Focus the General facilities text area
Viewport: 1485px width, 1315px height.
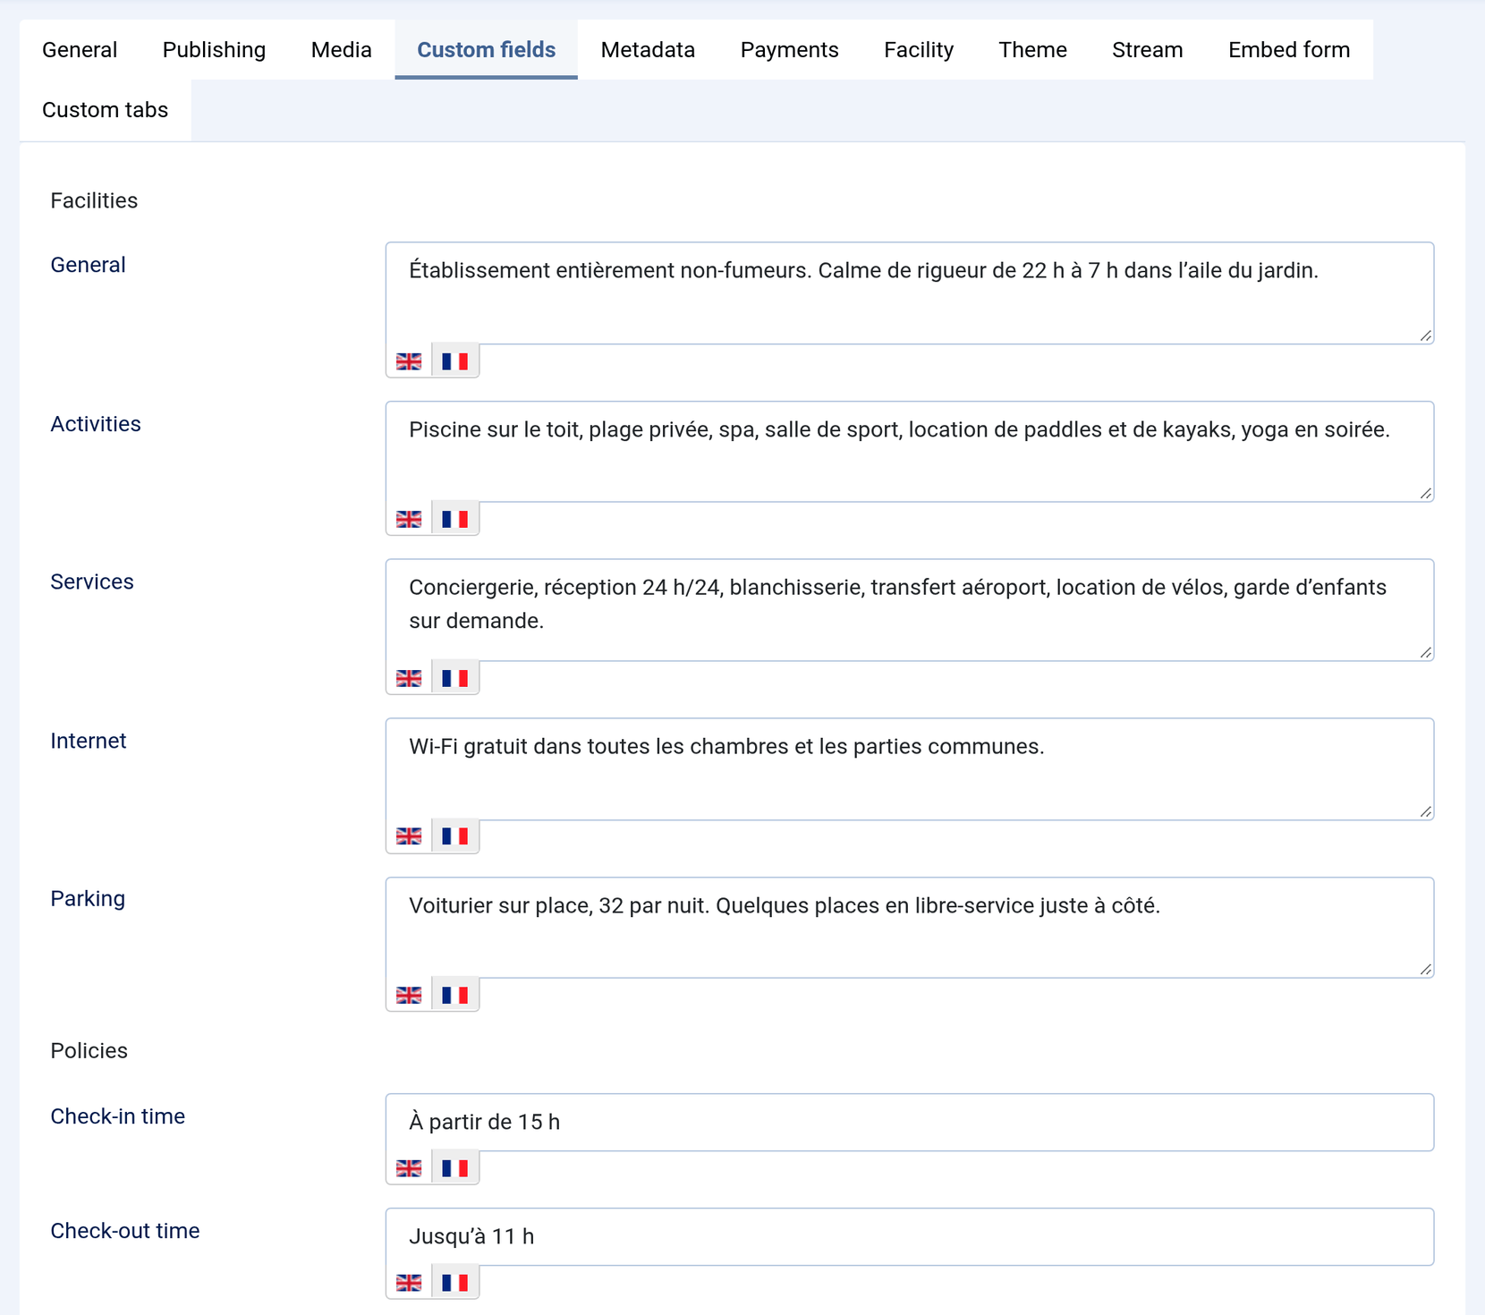pyautogui.click(x=910, y=293)
